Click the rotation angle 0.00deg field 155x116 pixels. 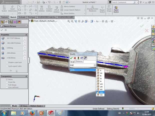click(14, 48)
